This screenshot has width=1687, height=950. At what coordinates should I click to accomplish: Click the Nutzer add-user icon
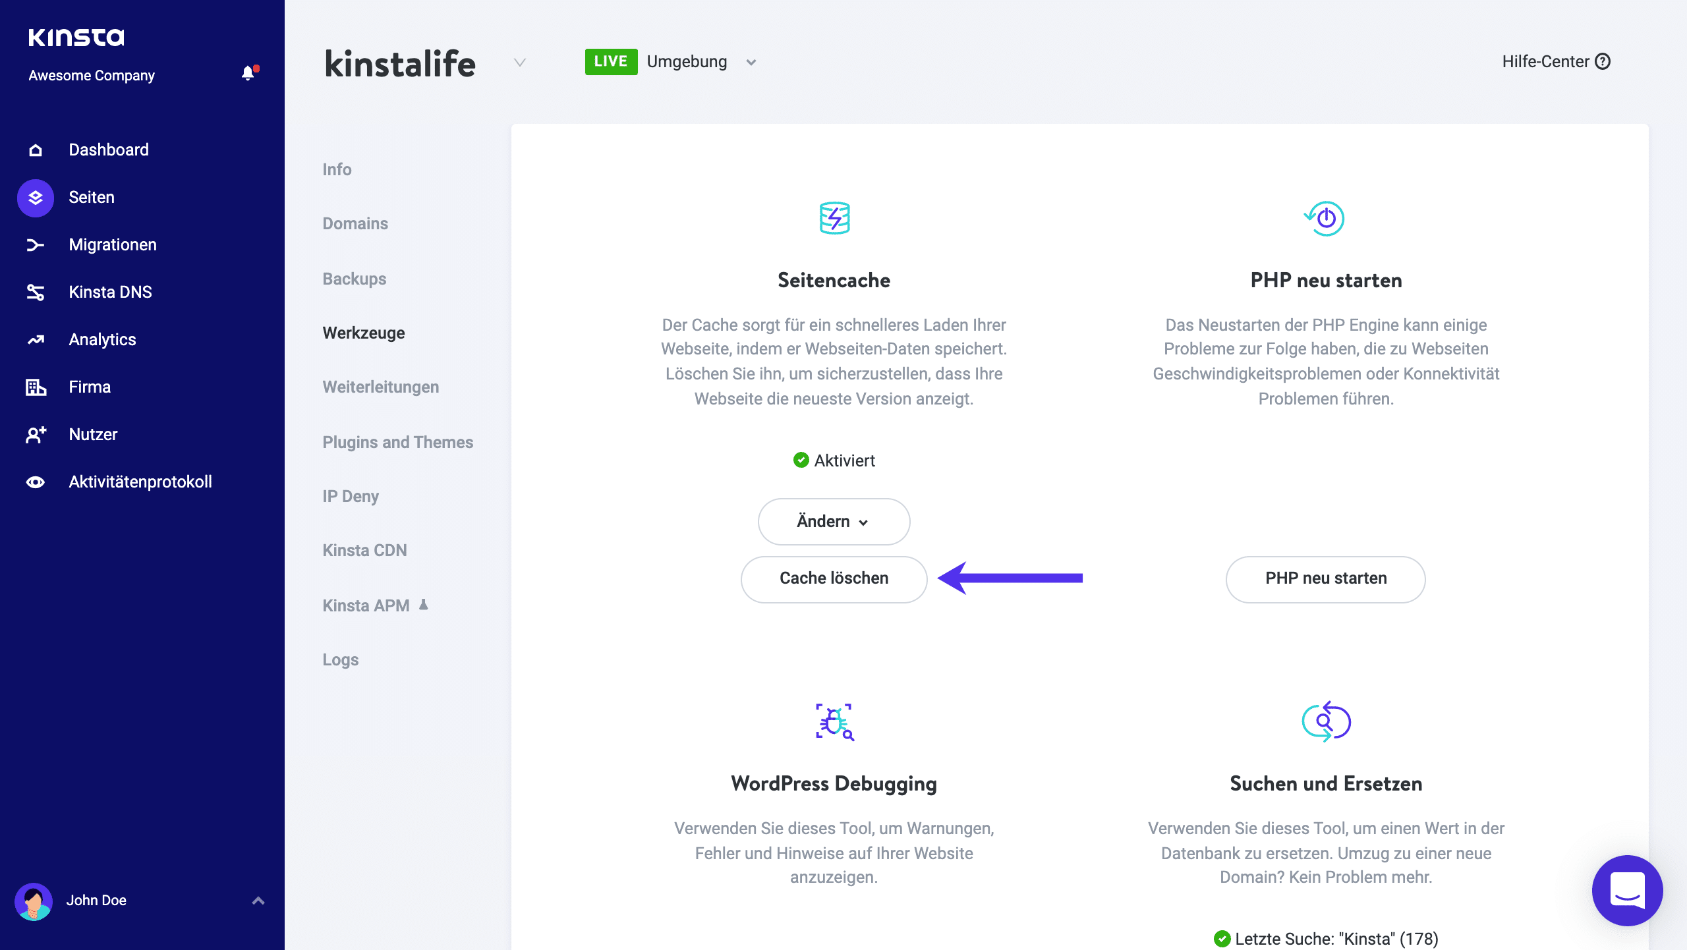click(x=36, y=435)
